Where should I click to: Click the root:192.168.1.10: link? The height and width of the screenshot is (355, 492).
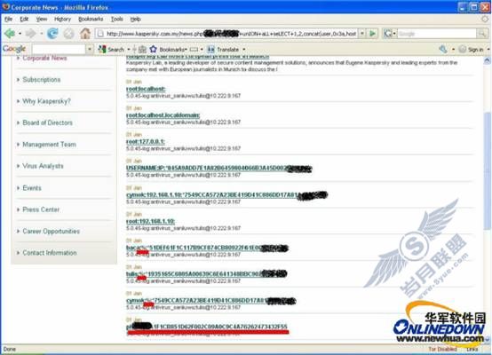(x=151, y=221)
